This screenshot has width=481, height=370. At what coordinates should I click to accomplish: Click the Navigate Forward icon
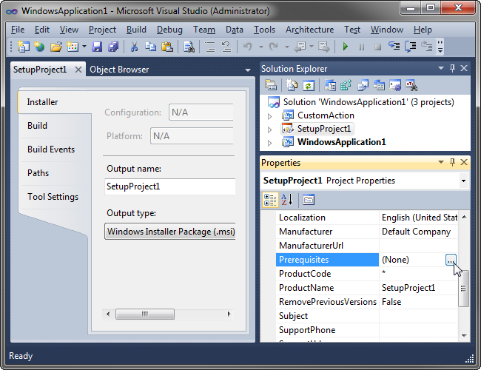coord(323,47)
